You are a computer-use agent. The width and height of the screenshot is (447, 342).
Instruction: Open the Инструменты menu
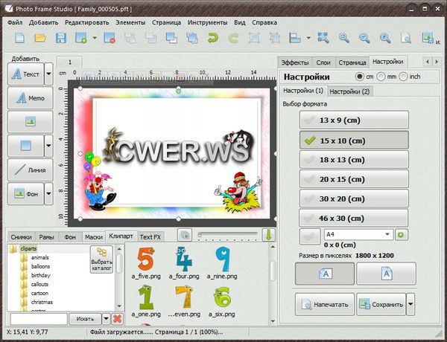coord(208,22)
